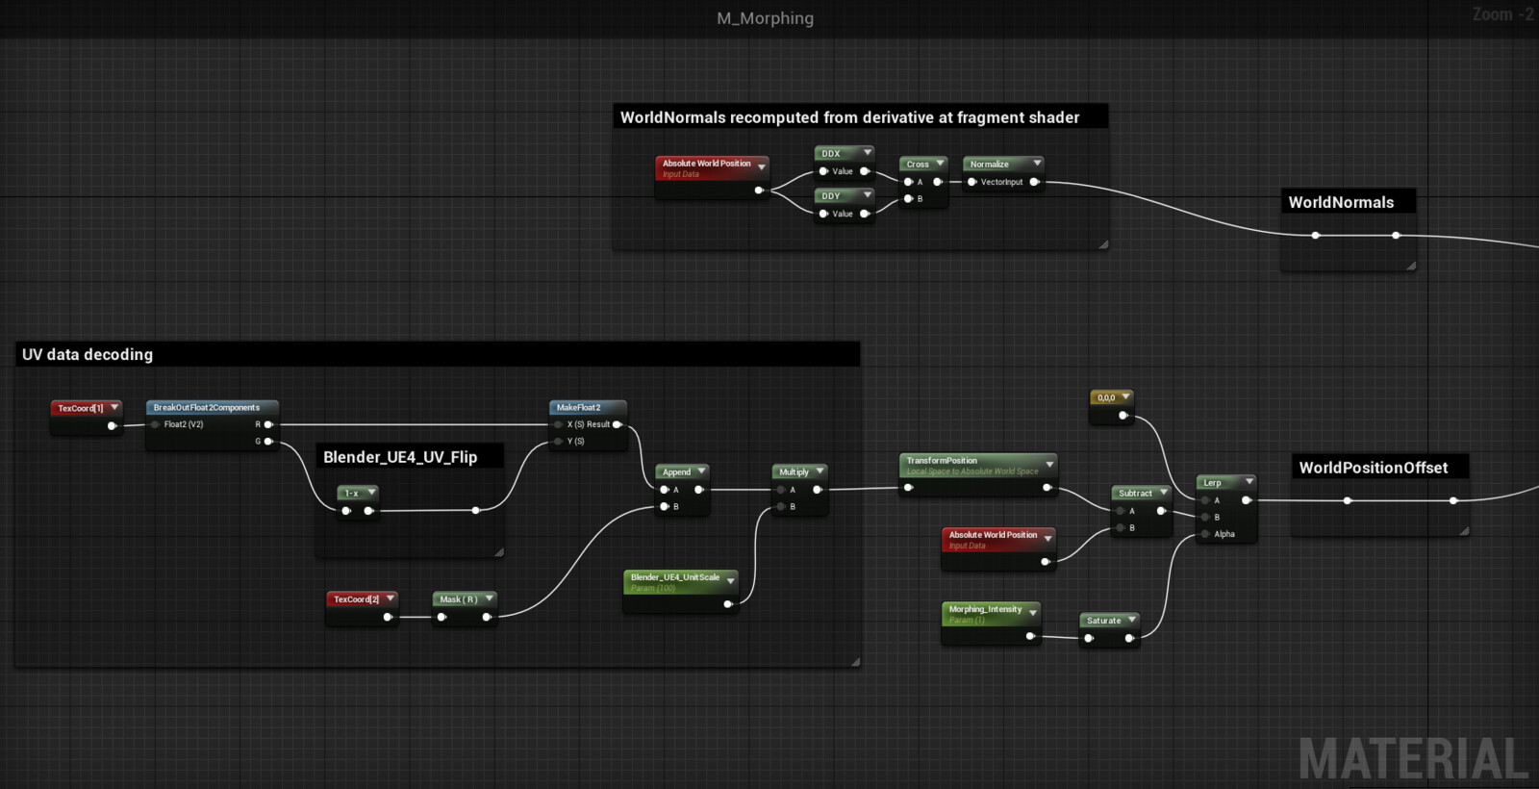This screenshot has width=1539, height=789.
Task: Click the Morphing_Intensity output pin
Action: click(x=1030, y=636)
